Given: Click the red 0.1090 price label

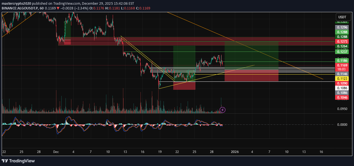Looking at the screenshot, I should point(342,83).
